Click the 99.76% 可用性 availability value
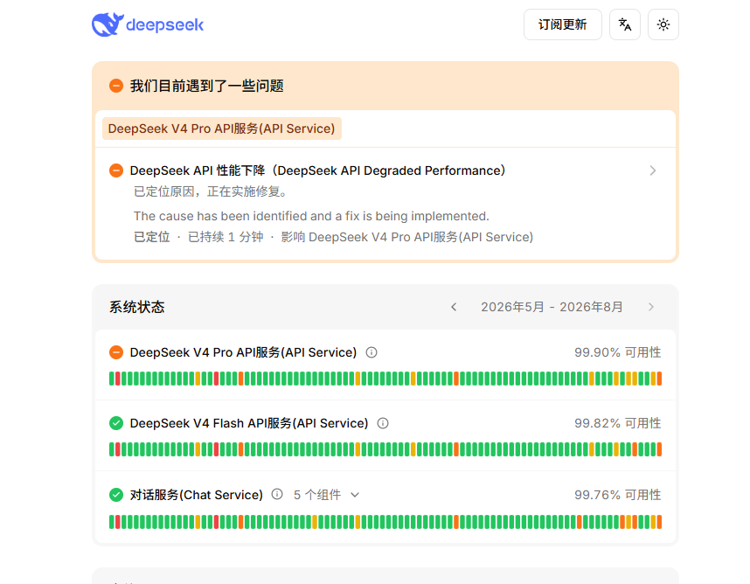The width and height of the screenshot is (750, 584). (x=617, y=495)
